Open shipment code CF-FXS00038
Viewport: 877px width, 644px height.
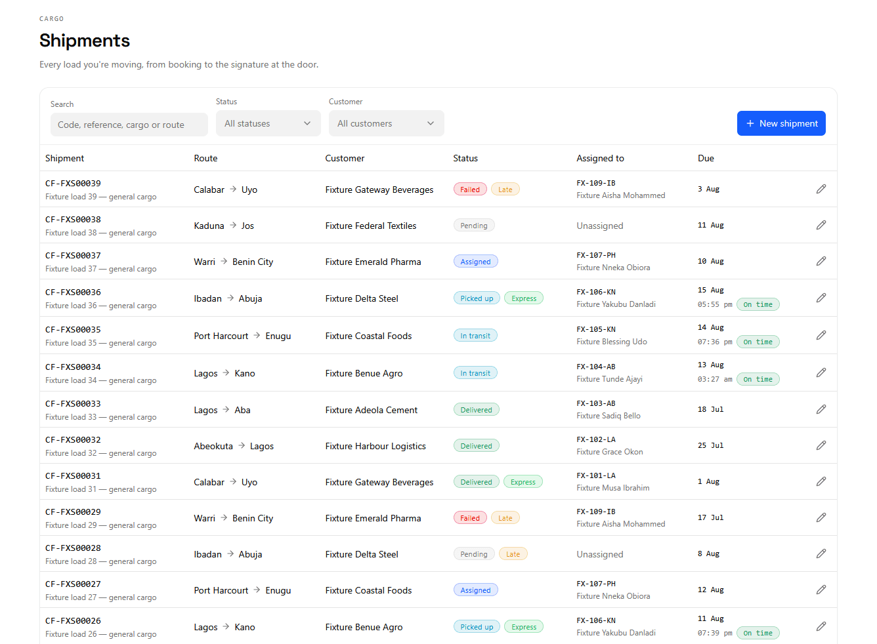coord(73,220)
